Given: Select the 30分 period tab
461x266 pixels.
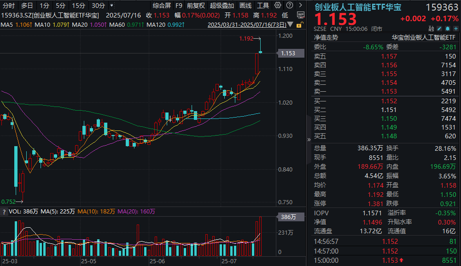Looking at the screenshot, I should (98, 6).
